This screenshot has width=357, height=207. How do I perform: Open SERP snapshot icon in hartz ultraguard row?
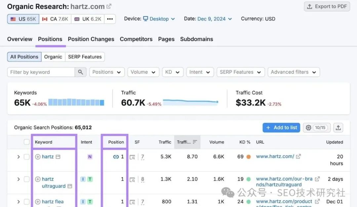point(132,179)
